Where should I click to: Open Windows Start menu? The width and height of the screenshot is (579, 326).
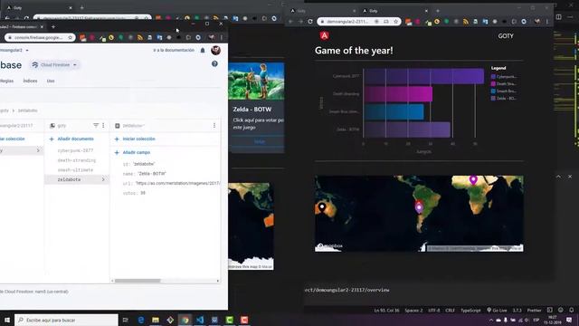click(6, 320)
